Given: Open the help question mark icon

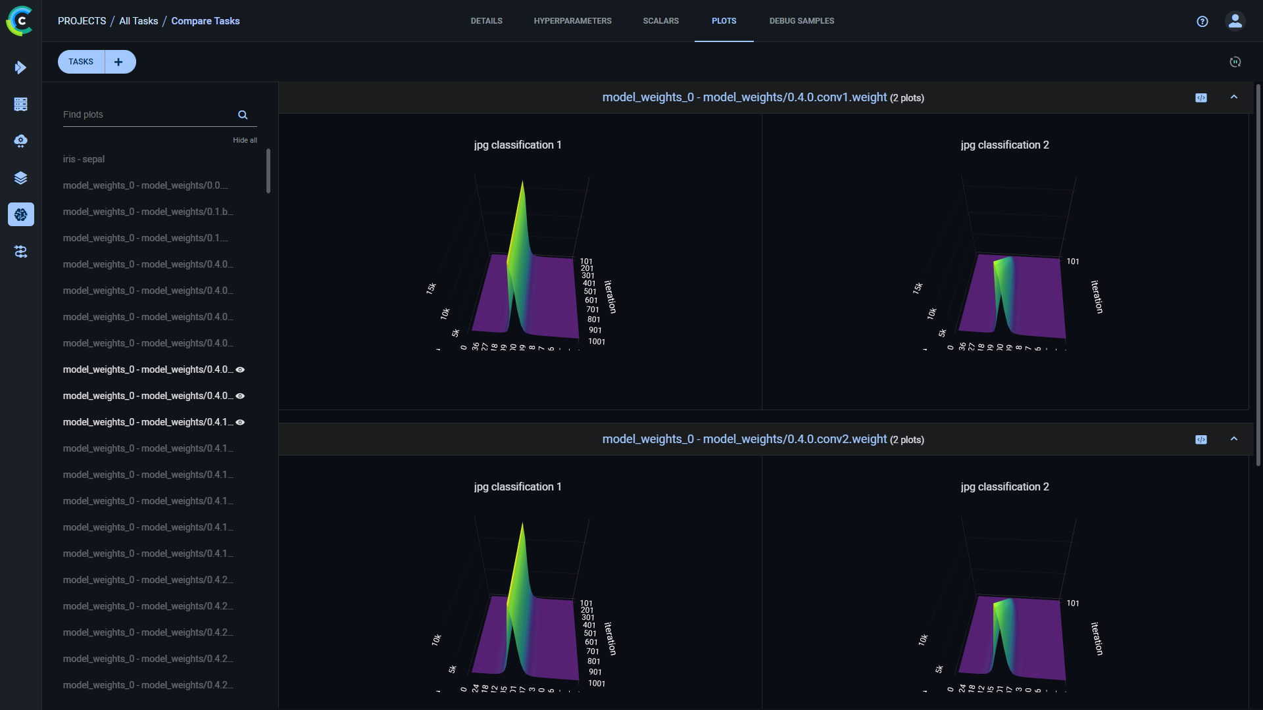Looking at the screenshot, I should (1202, 21).
